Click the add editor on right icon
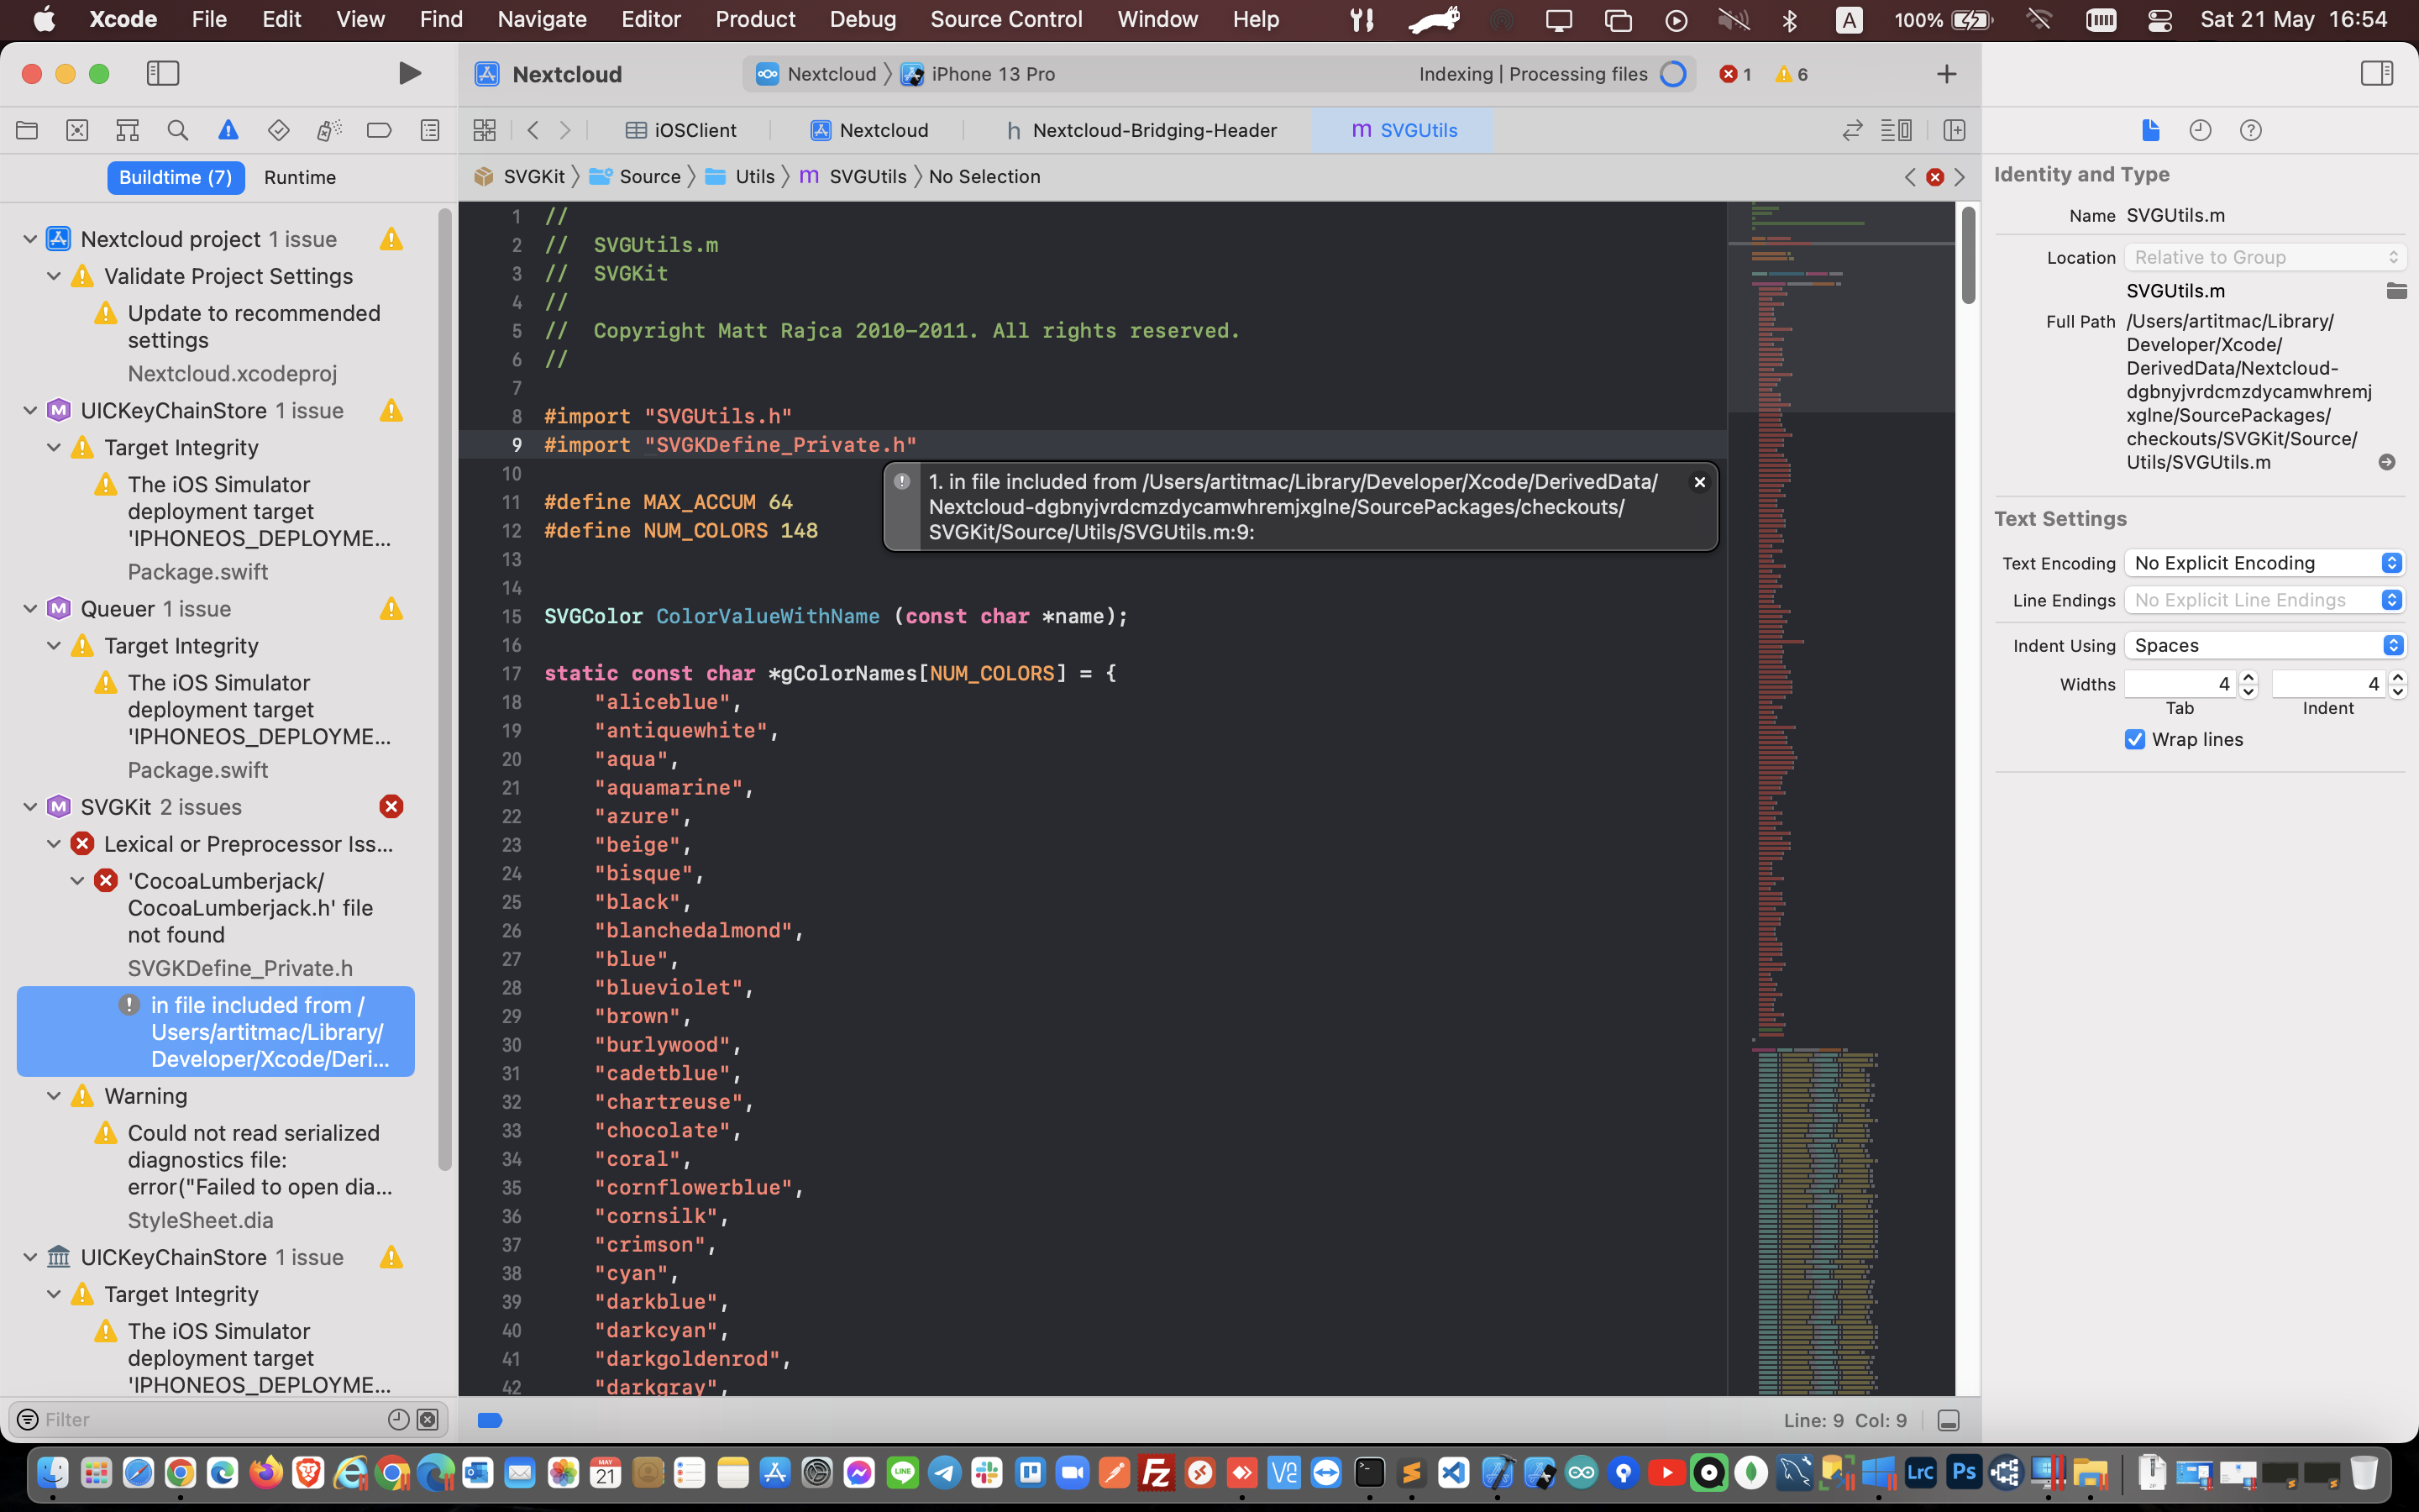The width and height of the screenshot is (2419, 1512). click(x=1955, y=130)
